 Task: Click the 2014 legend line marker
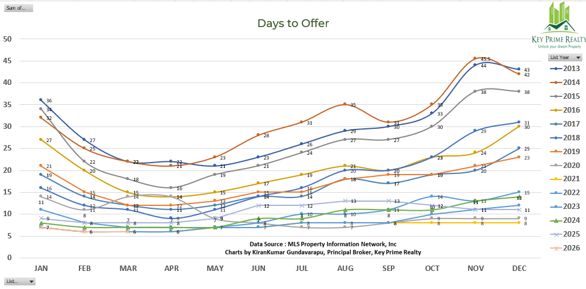556,83
